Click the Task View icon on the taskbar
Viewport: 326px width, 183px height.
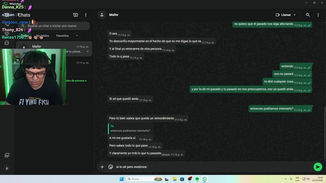167,179
